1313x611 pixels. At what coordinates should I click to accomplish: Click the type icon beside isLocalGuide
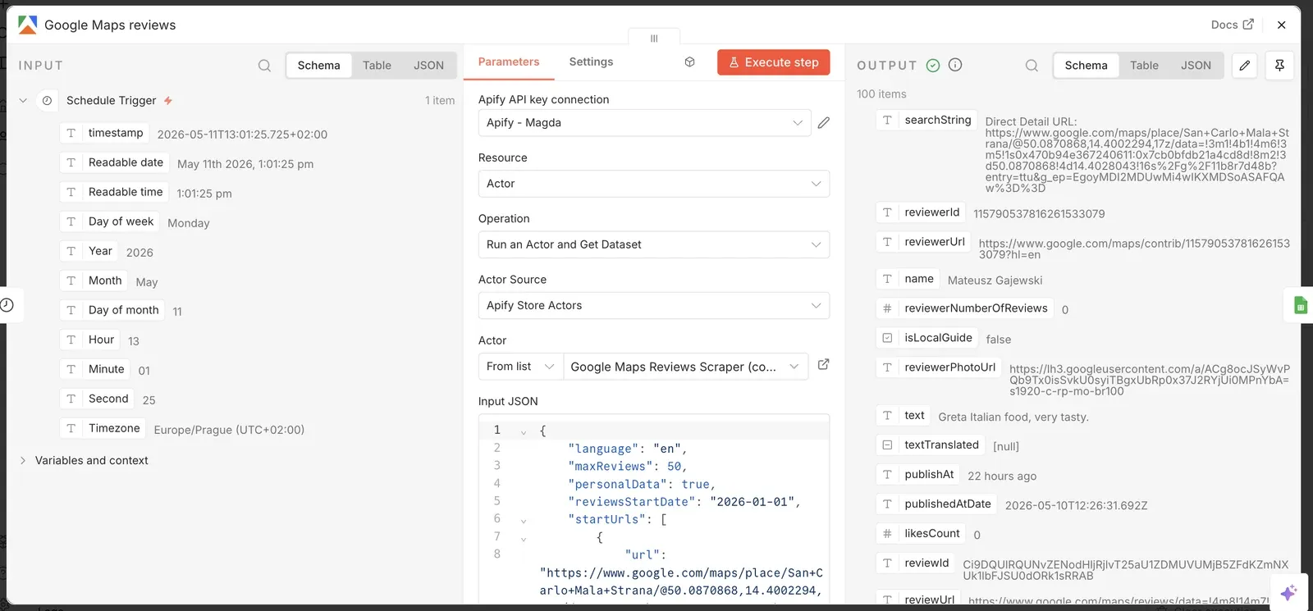887,338
